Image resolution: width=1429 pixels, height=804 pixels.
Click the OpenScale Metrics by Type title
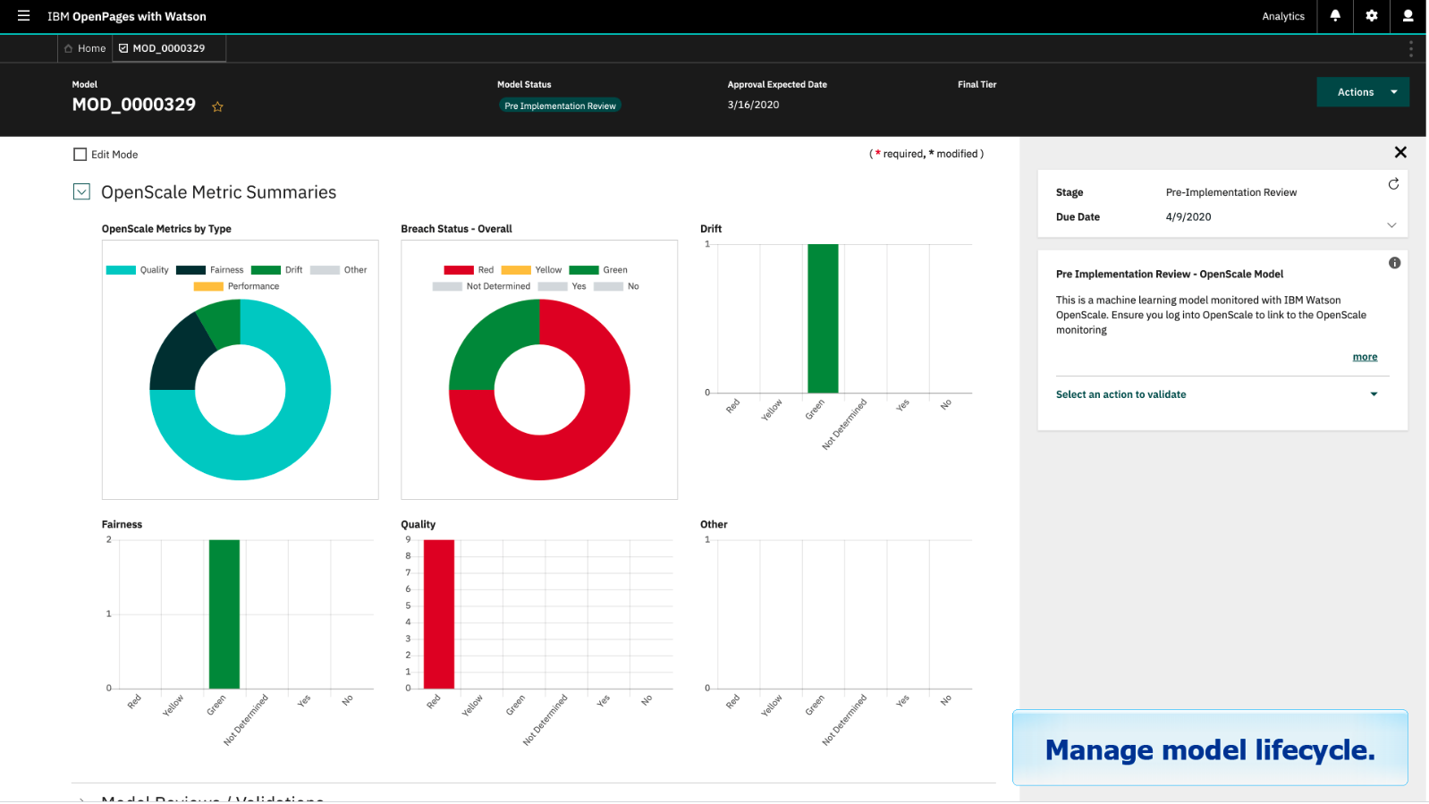coord(166,229)
